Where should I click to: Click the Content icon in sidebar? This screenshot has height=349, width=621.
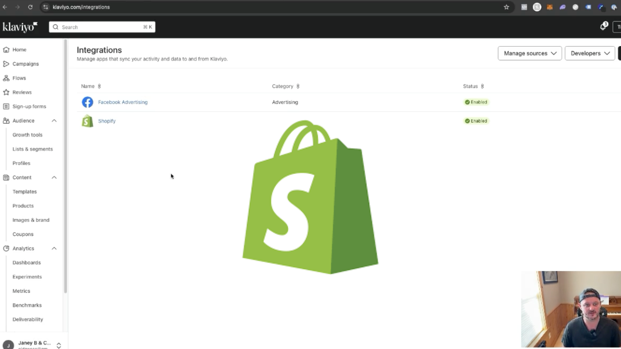click(x=6, y=177)
